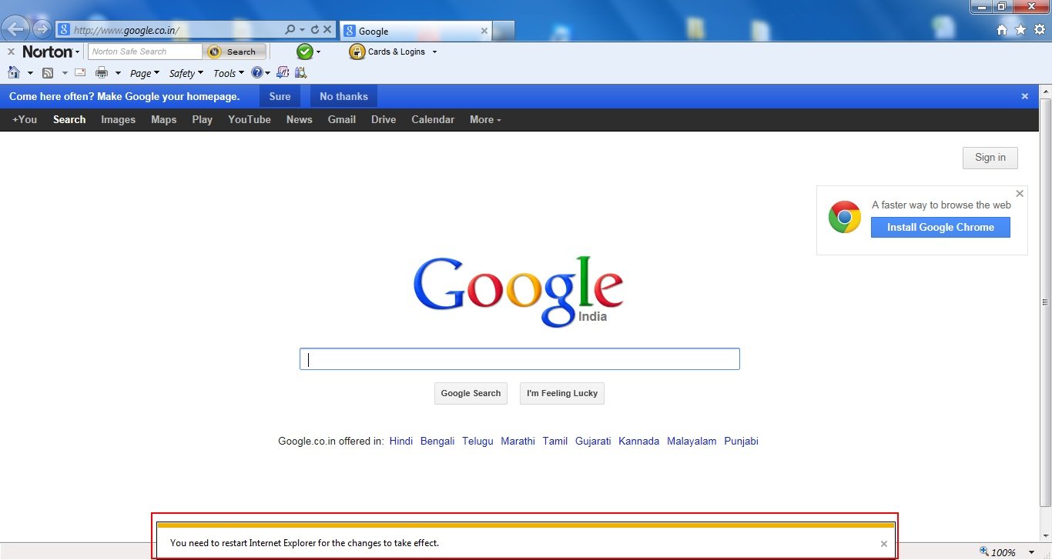The width and height of the screenshot is (1052, 560).
Task: Expand the More menu in Google bar
Action: [x=485, y=119]
